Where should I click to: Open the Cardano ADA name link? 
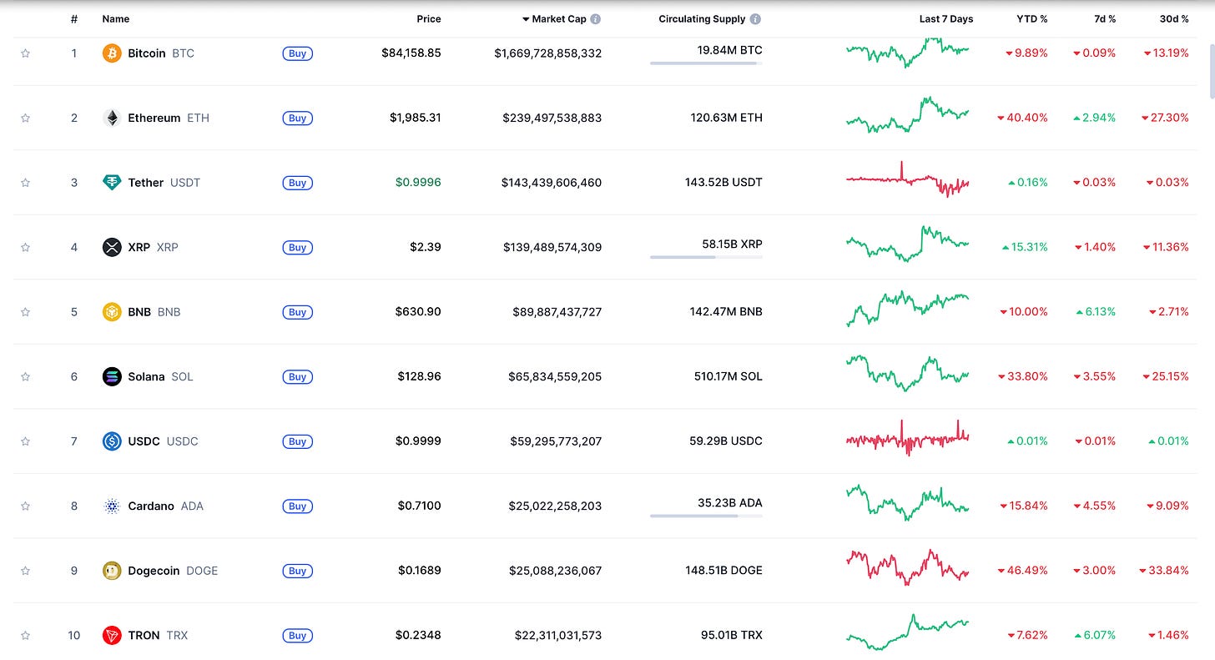pos(165,506)
